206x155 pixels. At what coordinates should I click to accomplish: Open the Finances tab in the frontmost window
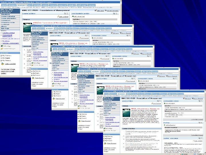coord(148,94)
